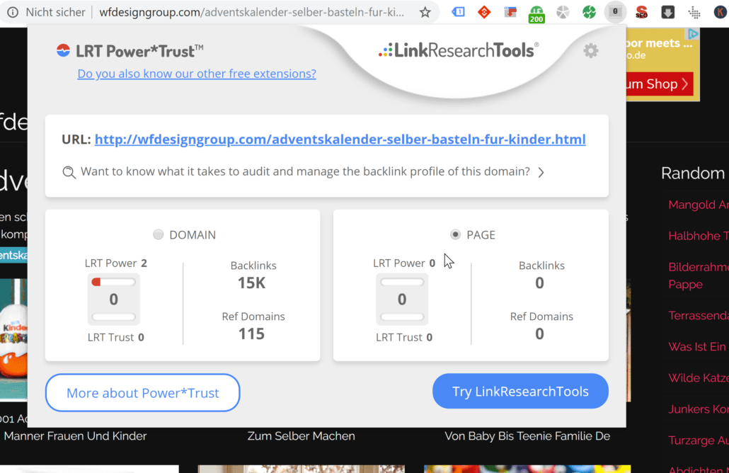This screenshot has width=729, height=473.
Task: Open the 'Junkers Kor' random post link
Action: 699,409
